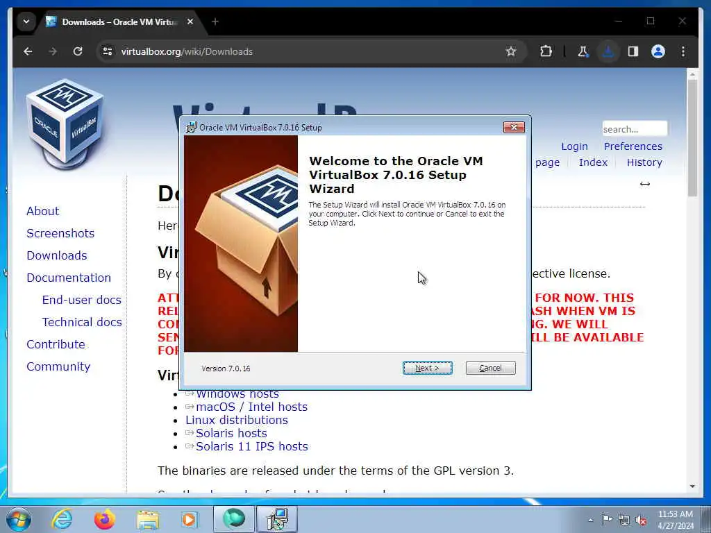Image resolution: width=711 pixels, height=533 pixels.
Task: Click the VirtualBox cube logo on the page
Action: click(65, 124)
